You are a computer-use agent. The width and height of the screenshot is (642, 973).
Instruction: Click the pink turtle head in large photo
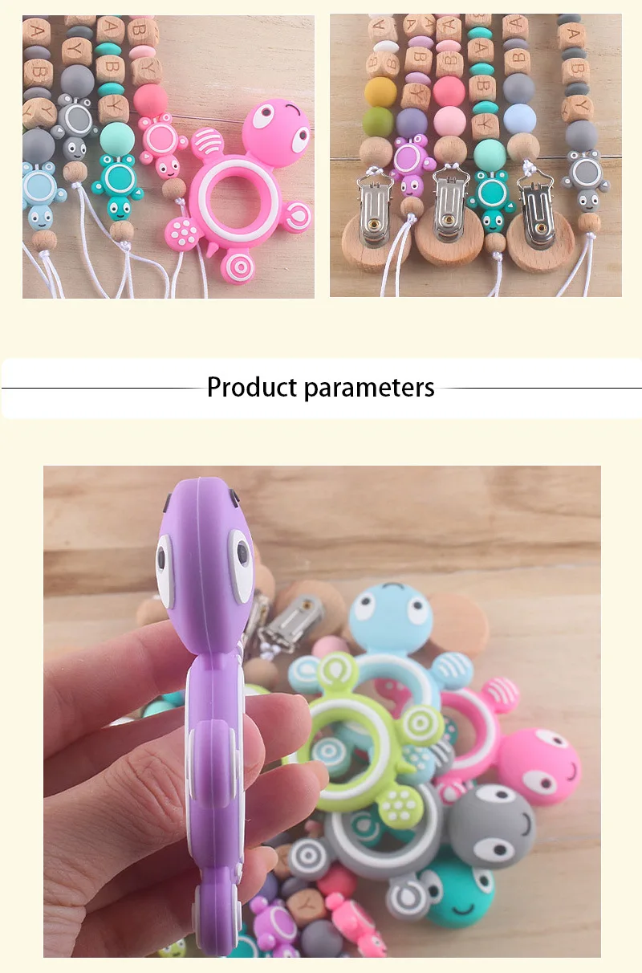(540, 763)
